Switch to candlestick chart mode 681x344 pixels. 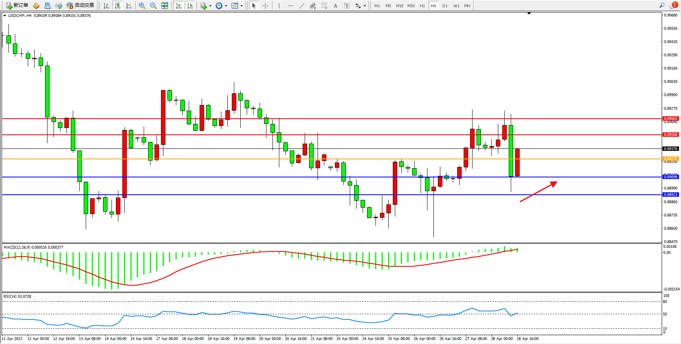pyautogui.click(x=118, y=6)
